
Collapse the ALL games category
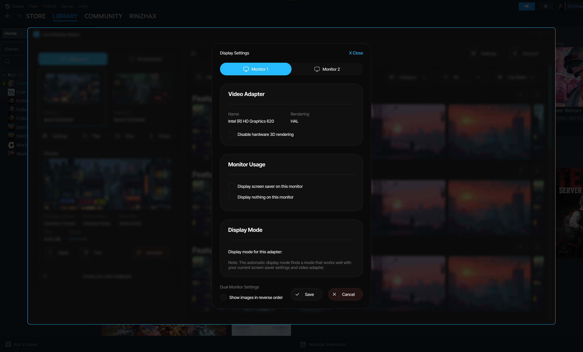(4, 75)
